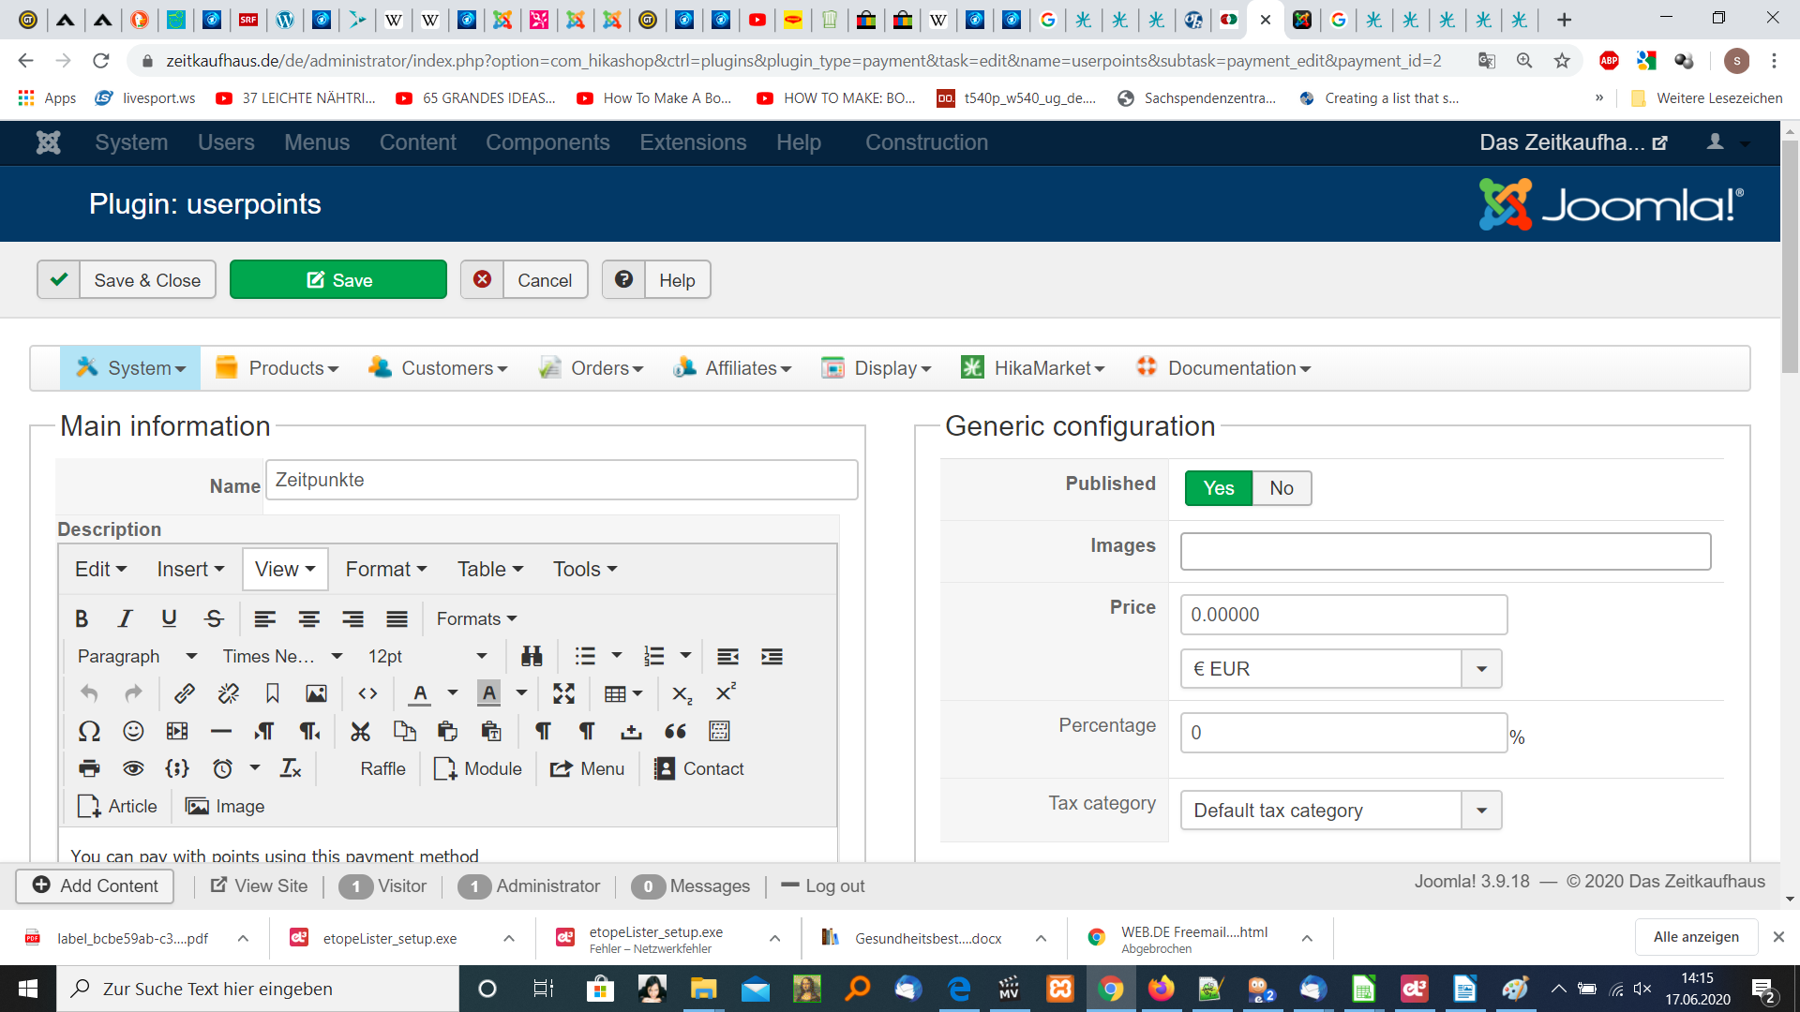Click the Source code icon

367,693
